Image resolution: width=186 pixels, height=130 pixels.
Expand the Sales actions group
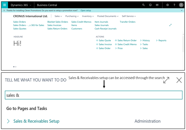tap(144, 48)
